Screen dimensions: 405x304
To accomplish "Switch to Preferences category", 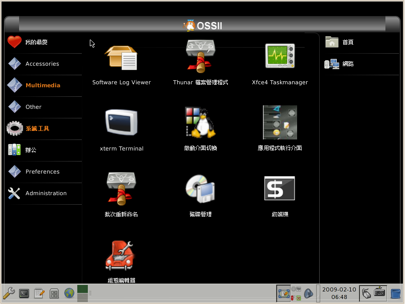I will pos(42,172).
